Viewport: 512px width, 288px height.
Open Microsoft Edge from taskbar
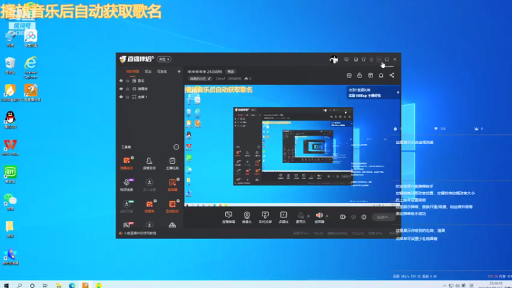[72, 285]
